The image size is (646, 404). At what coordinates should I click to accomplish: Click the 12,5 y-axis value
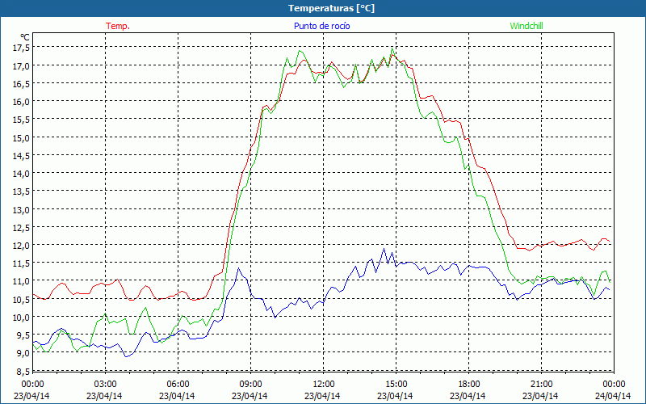(21, 228)
